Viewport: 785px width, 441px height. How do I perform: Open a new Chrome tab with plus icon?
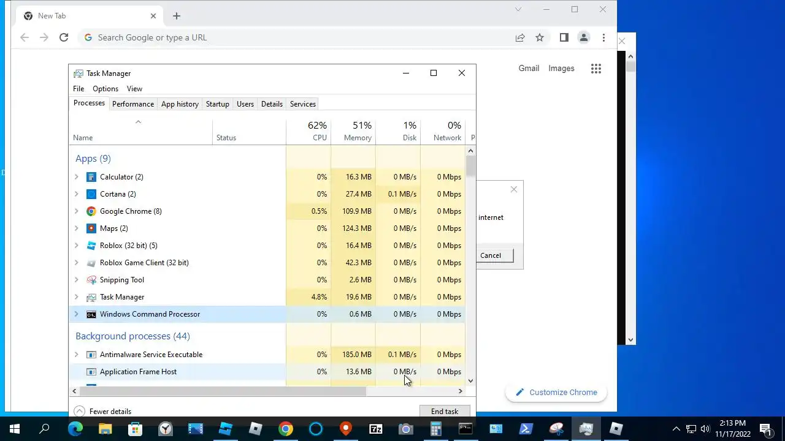click(177, 16)
